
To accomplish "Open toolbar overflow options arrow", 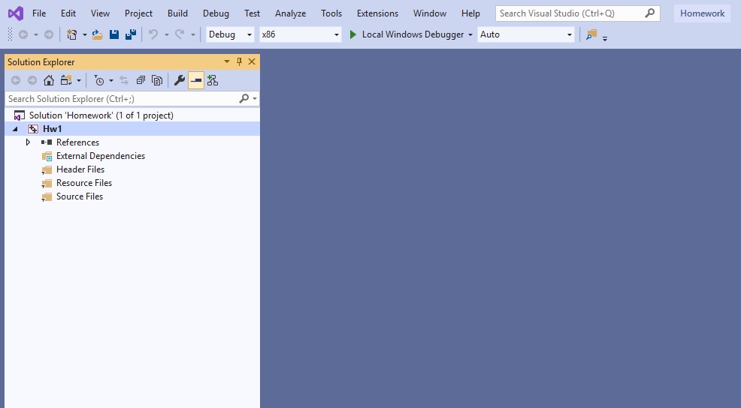I will (605, 39).
